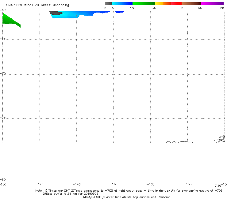Click the 'SMAP NRT Winds 20190906 ascending' title

[37, 5]
